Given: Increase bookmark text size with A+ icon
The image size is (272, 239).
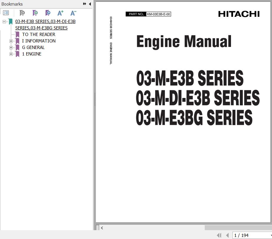Looking at the screenshot, I should pyautogui.click(x=60, y=13).
